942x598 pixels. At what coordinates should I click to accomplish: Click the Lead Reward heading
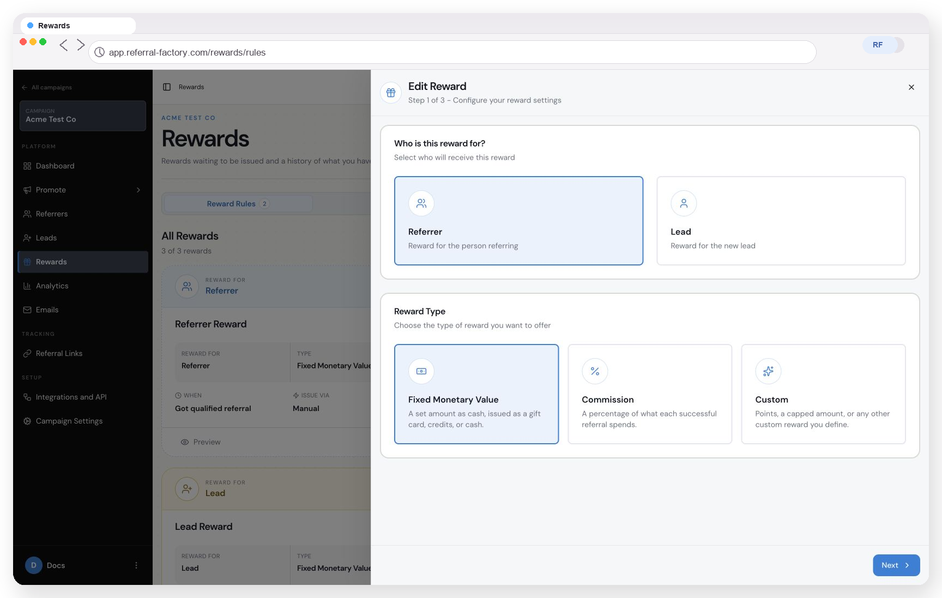[x=204, y=527]
